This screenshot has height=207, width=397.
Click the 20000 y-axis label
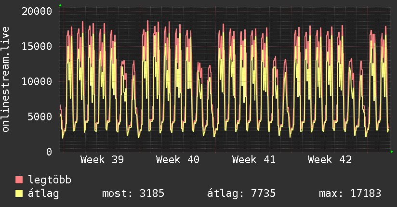[x=37, y=12]
